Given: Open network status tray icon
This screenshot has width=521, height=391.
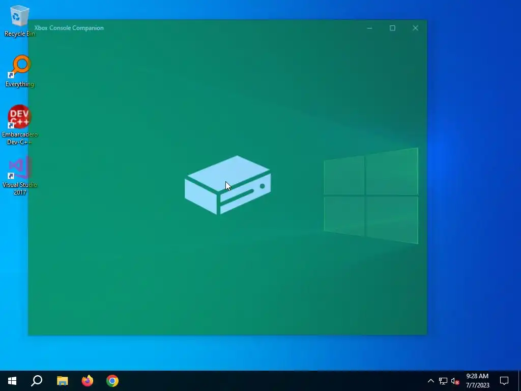Looking at the screenshot, I should [x=443, y=381].
